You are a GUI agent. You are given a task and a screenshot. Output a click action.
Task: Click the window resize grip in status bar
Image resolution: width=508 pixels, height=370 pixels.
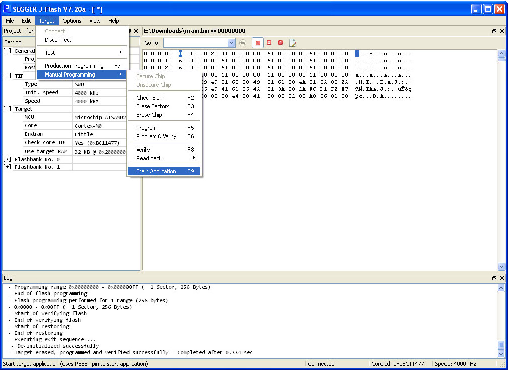pyautogui.click(x=502, y=364)
